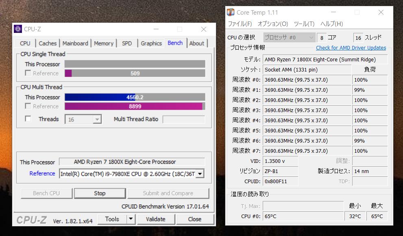Switch to the Caches tab

(48, 43)
